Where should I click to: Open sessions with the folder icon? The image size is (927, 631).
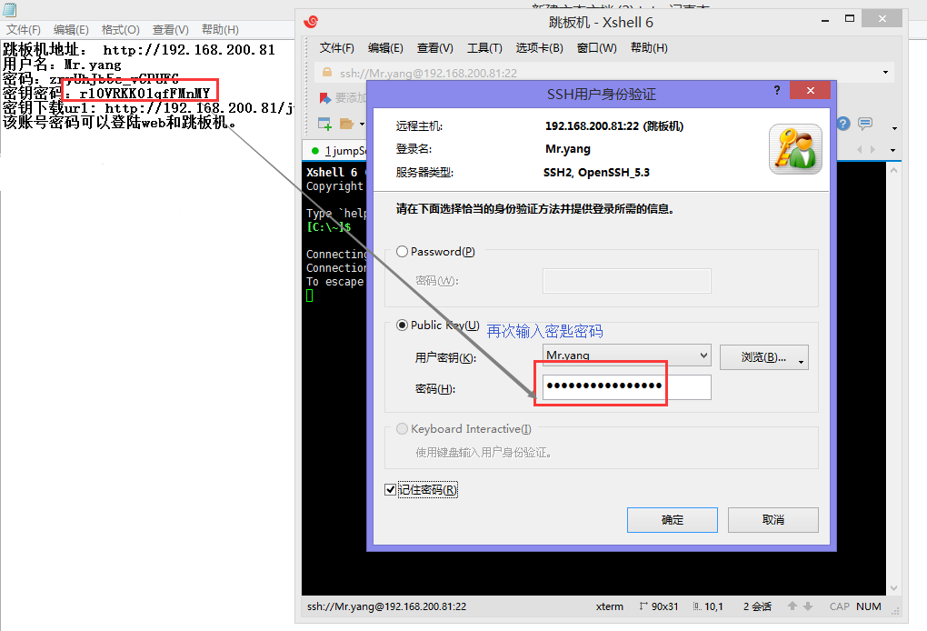point(346,124)
